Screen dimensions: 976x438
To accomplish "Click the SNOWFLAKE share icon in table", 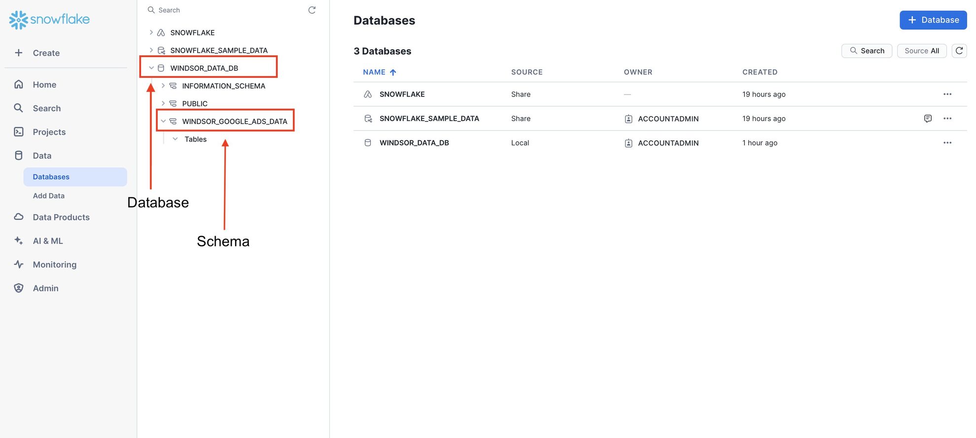I will pyautogui.click(x=368, y=94).
